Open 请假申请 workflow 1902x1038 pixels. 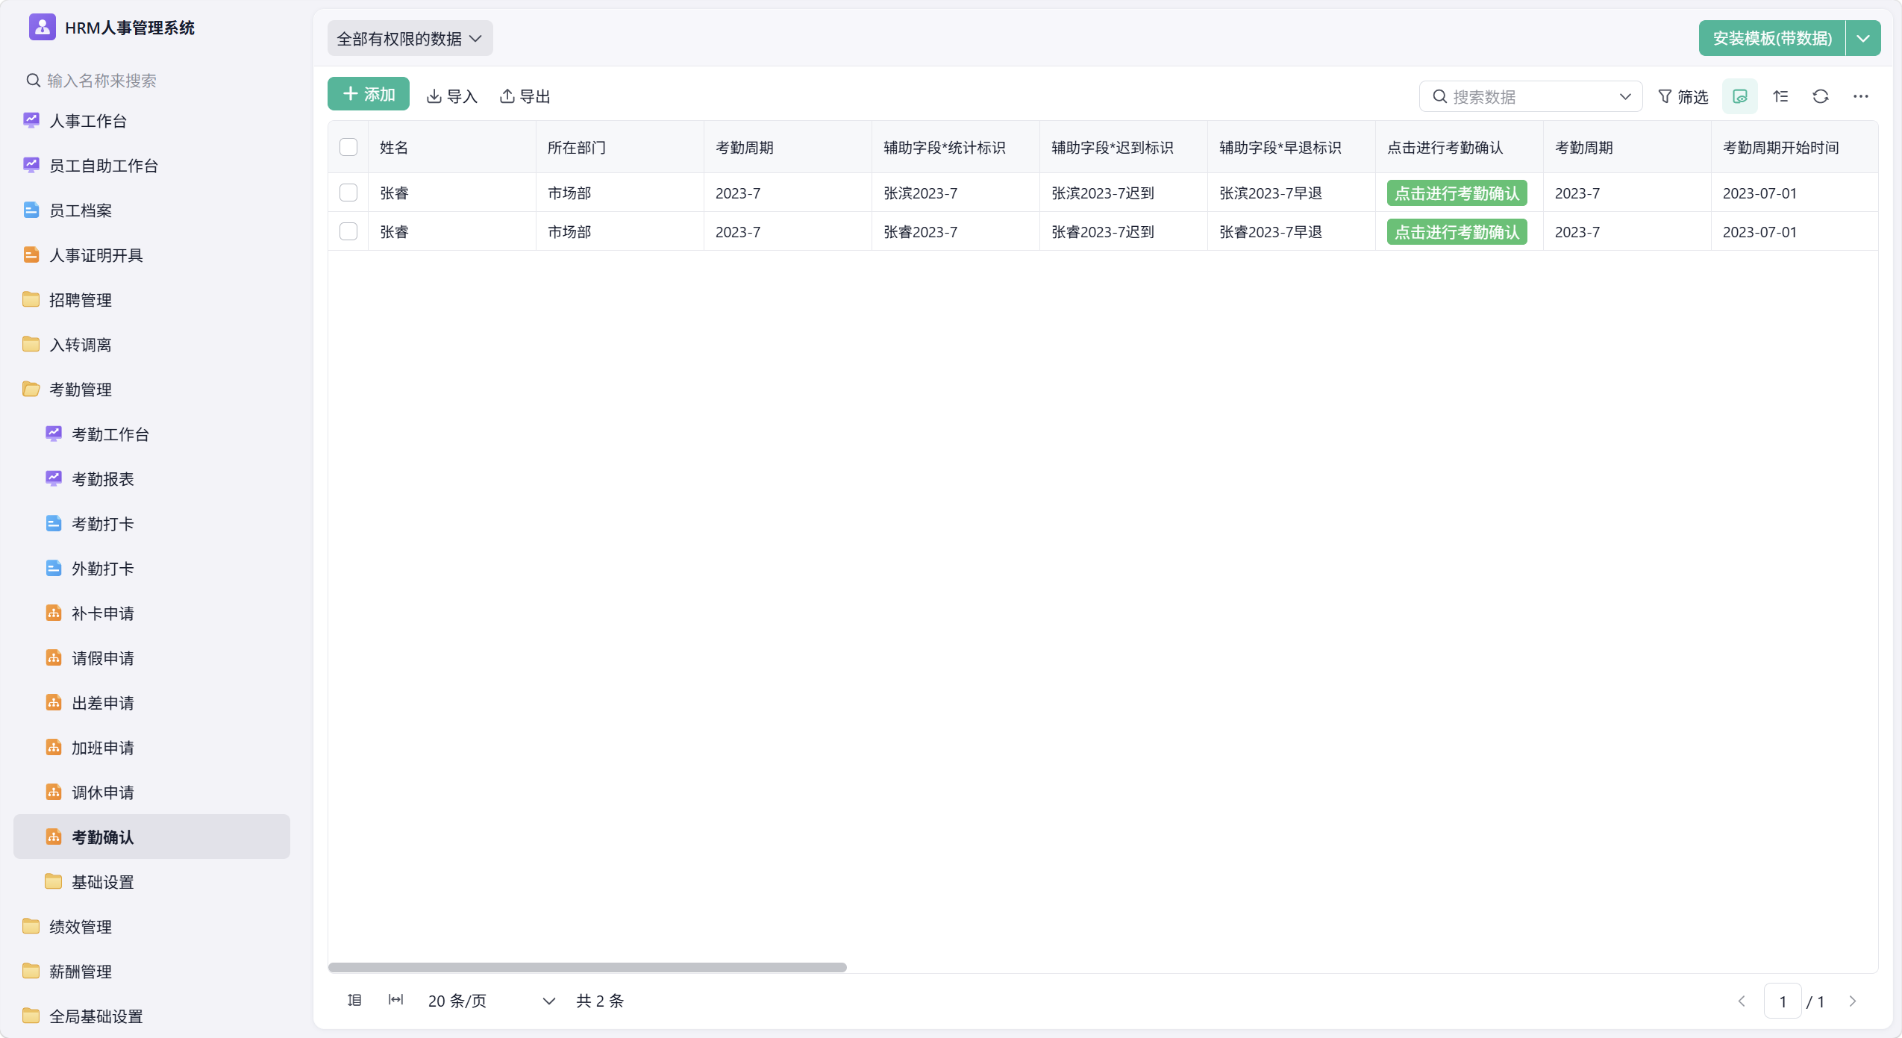tap(151, 658)
